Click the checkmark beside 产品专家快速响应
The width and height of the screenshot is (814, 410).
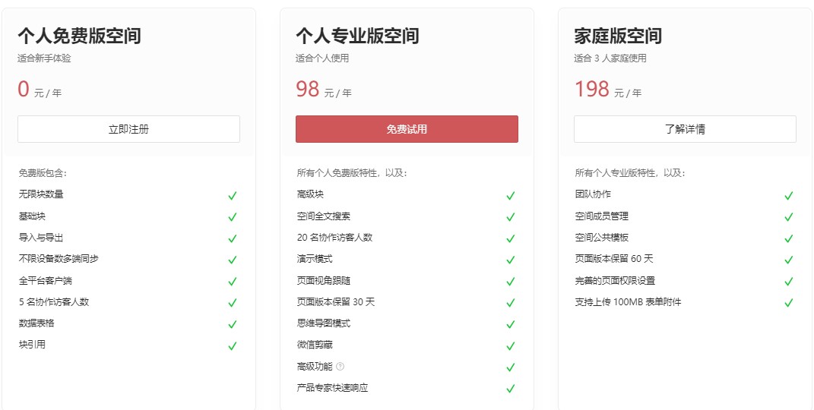pyautogui.click(x=510, y=388)
